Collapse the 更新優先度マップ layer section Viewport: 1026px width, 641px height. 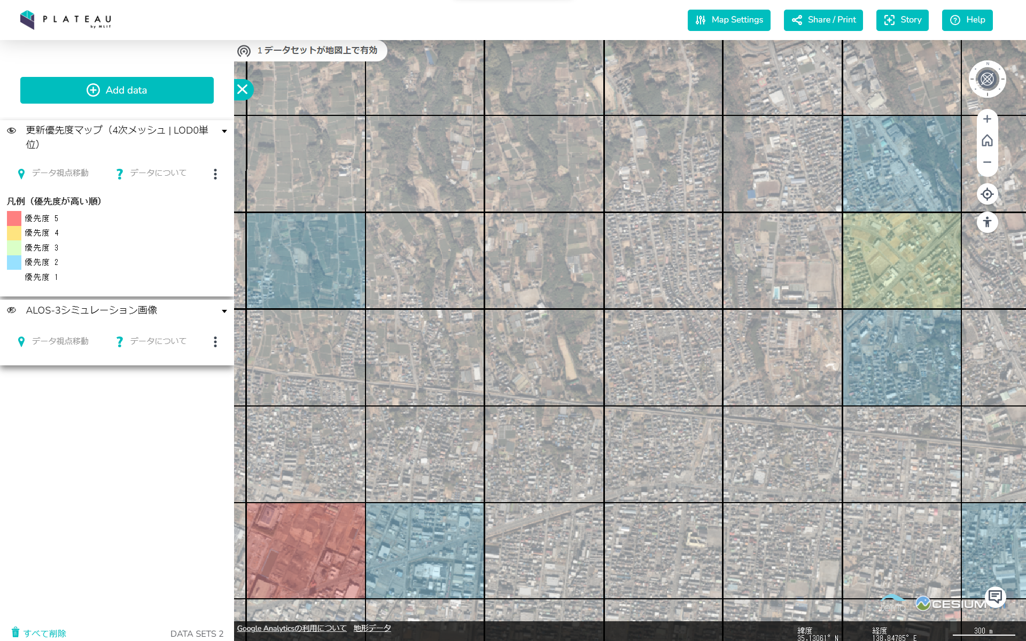click(224, 131)
